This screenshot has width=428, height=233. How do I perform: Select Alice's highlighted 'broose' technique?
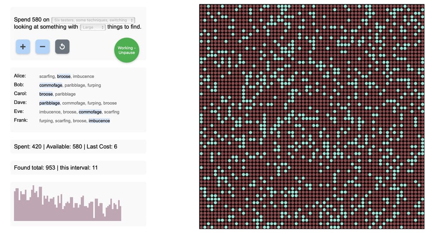pyautogui.click(x=64, y=76)
